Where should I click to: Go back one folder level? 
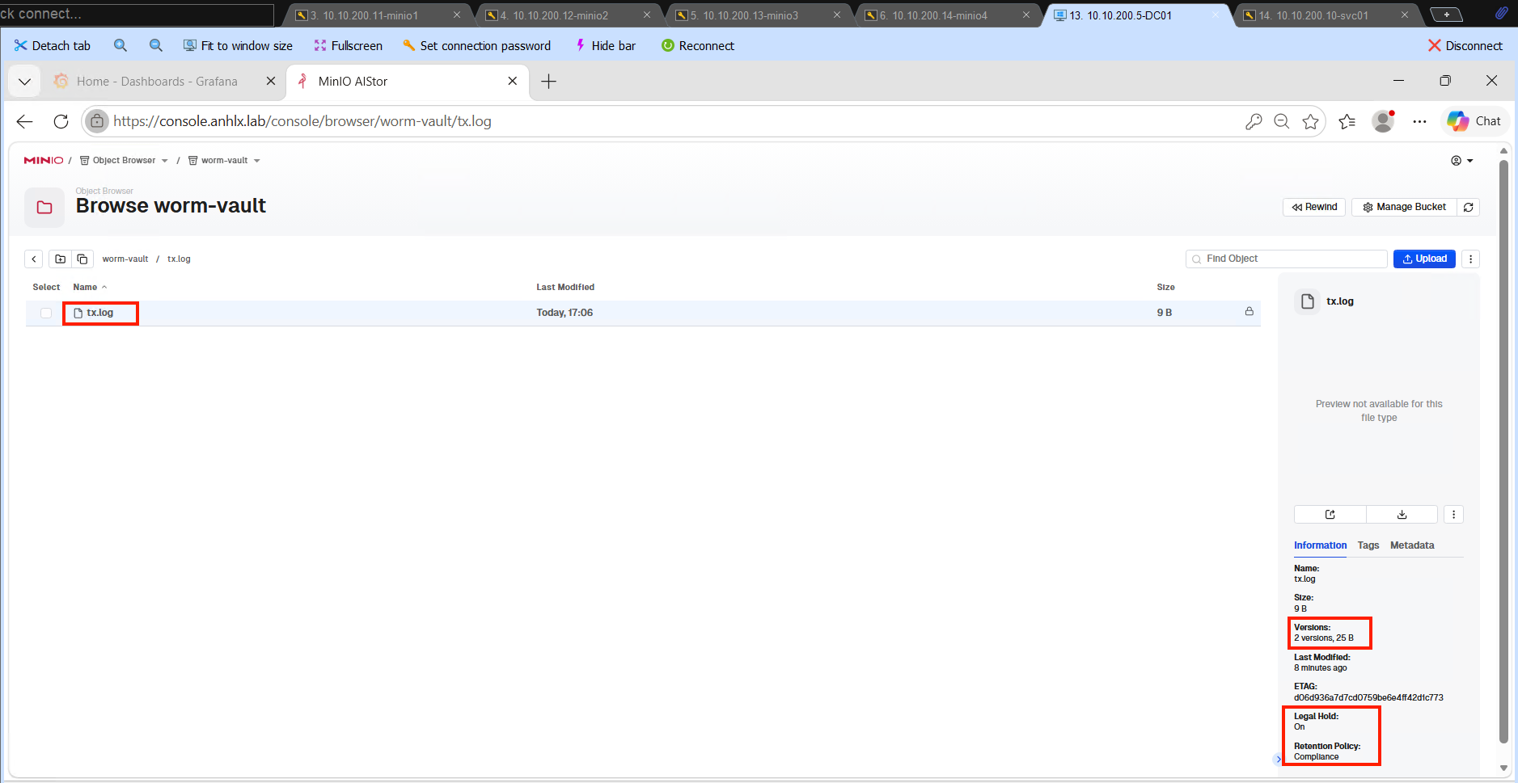(34, 259)
